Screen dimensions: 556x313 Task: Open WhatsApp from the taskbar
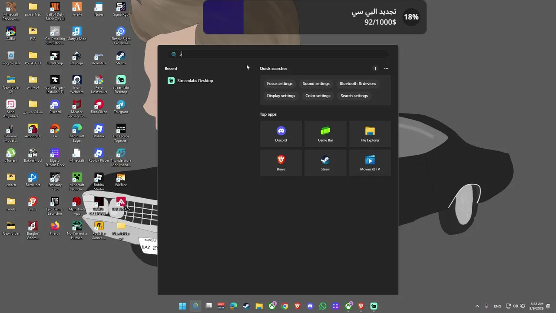click(323, 306)
